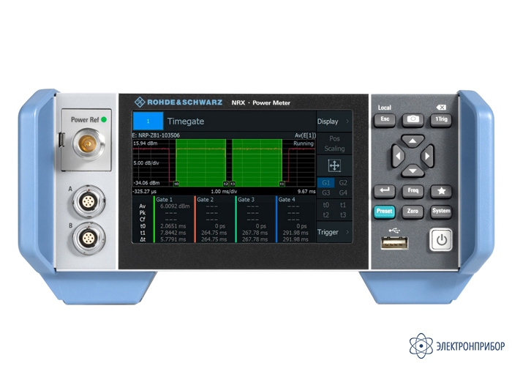512x366 pixels.
Task: Click the Gate 1 column header
Action: tap(165, 199)
